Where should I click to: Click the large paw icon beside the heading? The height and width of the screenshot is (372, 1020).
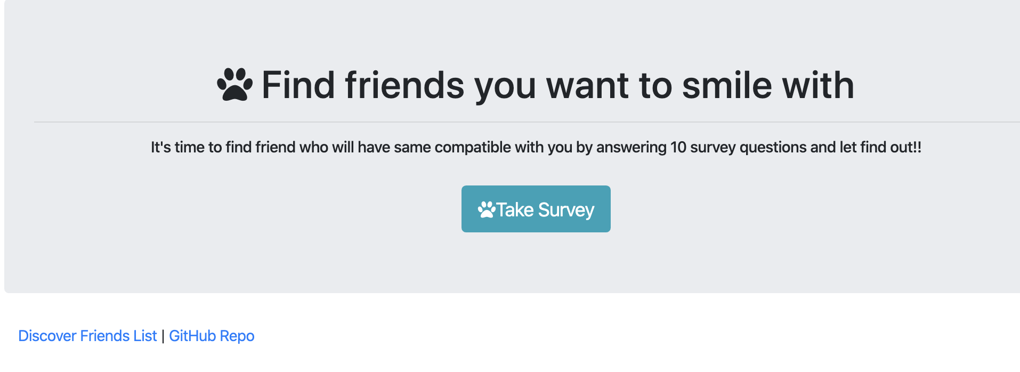click(x=235, y=85)
